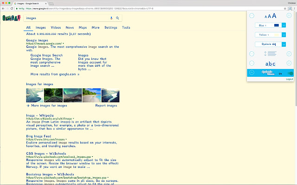Decrease font size with the minus button
The height and width of the screenshot is (185, 297).
pyautogui.click(x=252, y=16)
